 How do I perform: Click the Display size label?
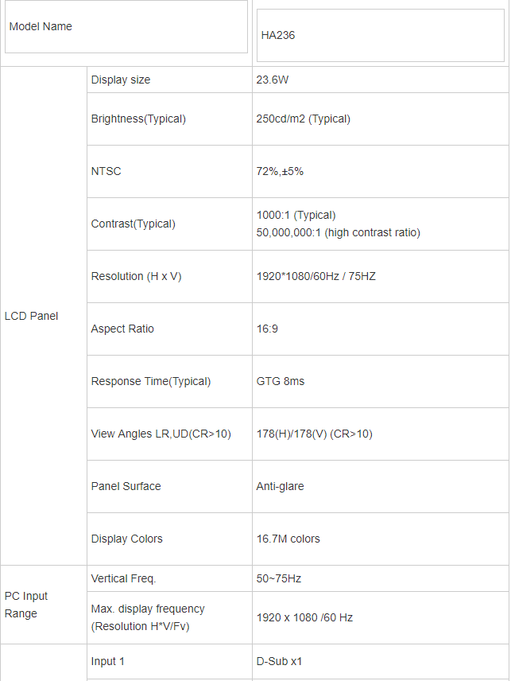click(x=121, y=80)
